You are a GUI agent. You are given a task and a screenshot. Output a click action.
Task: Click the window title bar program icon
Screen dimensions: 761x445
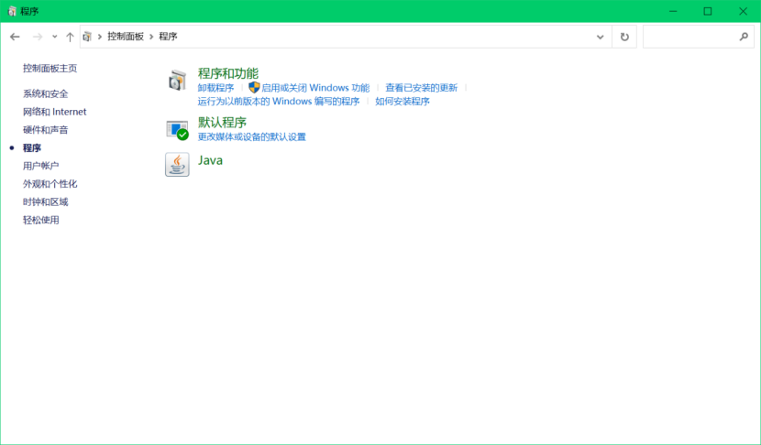(x=12, y=11)
